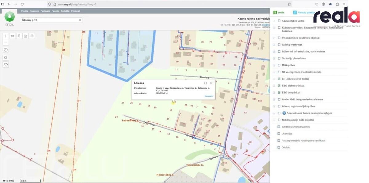
Task: Enable the Ortofoto layer checkbox
Action: [279, 147]
